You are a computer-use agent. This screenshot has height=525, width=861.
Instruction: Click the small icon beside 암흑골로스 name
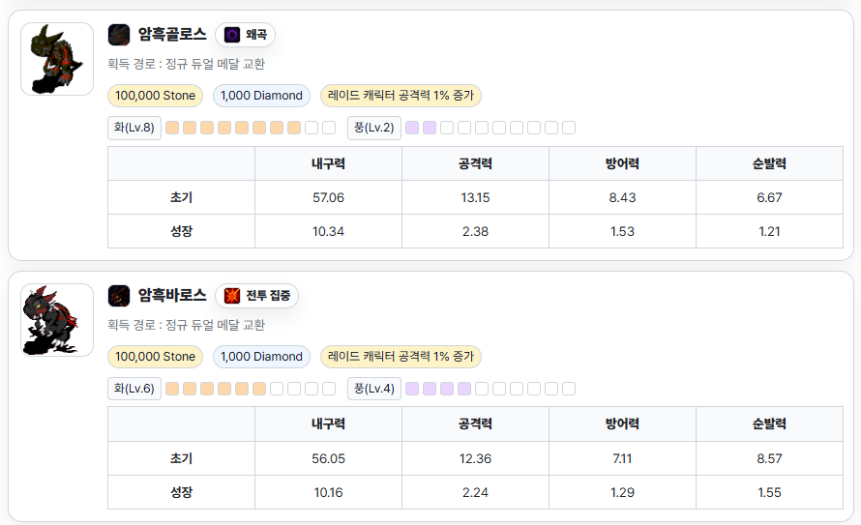(x=119, y=35)
